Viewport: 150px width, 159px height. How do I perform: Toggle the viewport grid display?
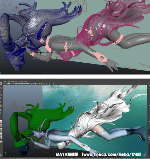pyautogui.click(x=16, y=84)
